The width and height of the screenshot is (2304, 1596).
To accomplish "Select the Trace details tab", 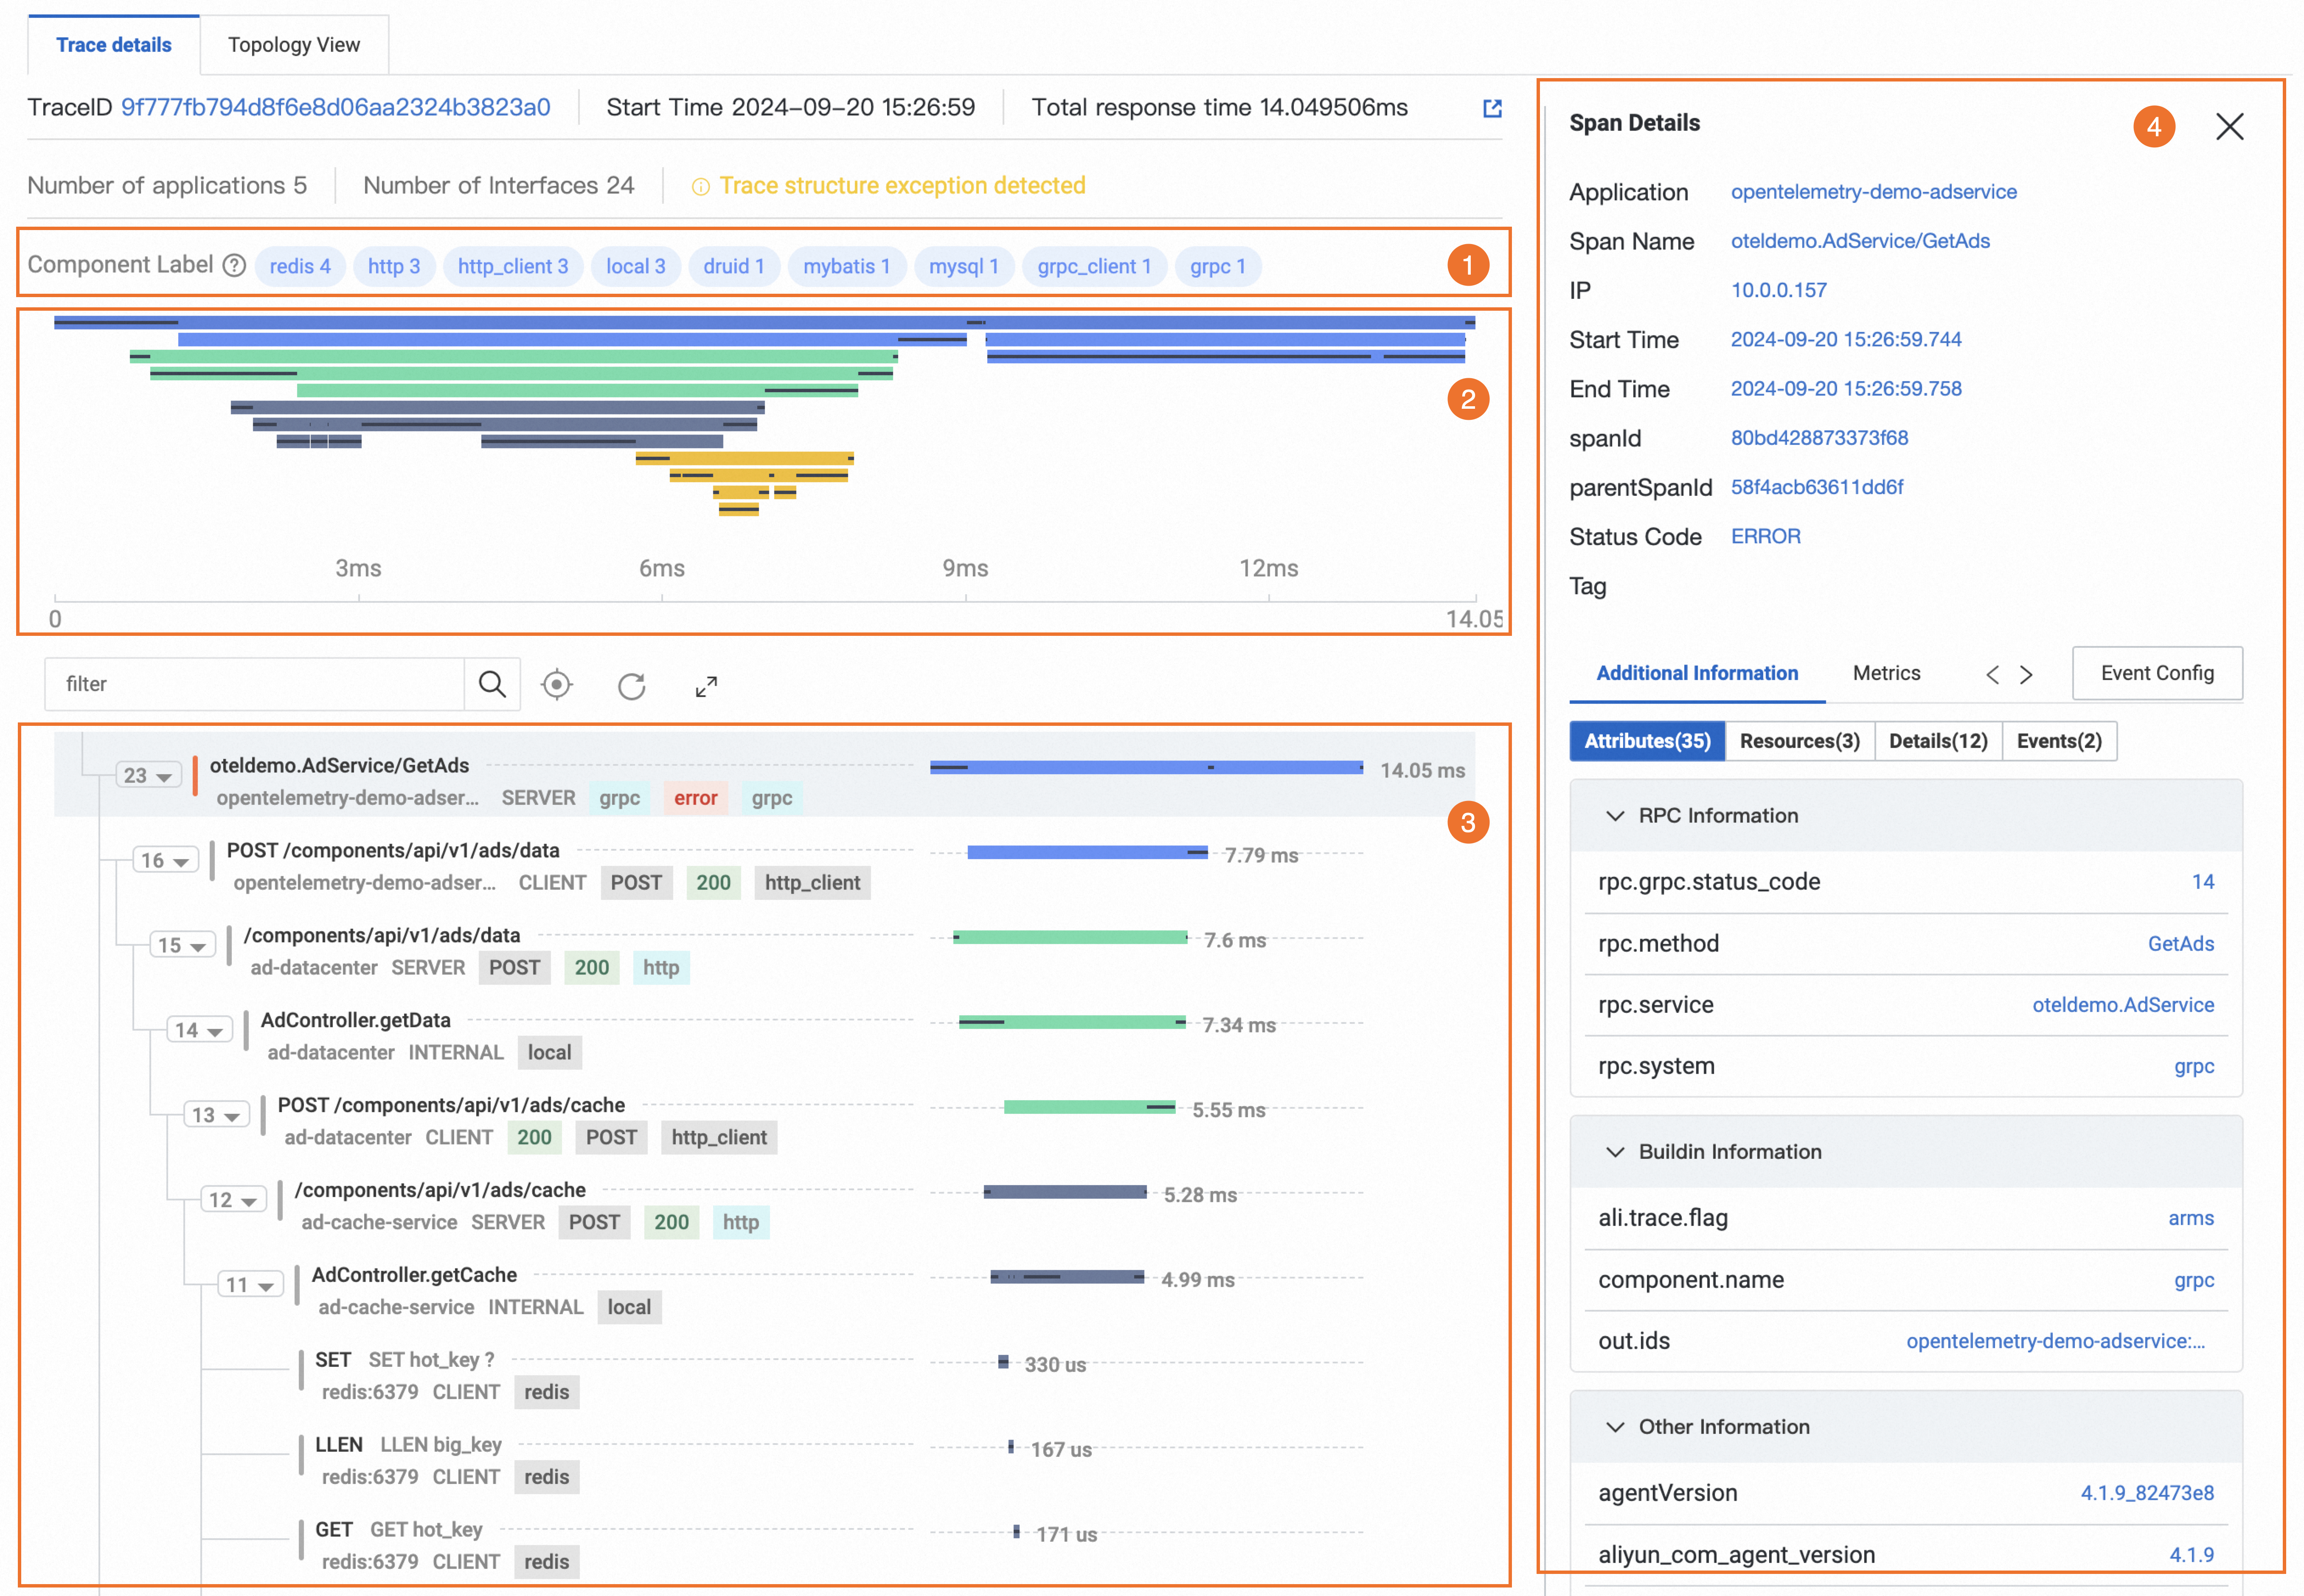I will click(x=114, y=45).
